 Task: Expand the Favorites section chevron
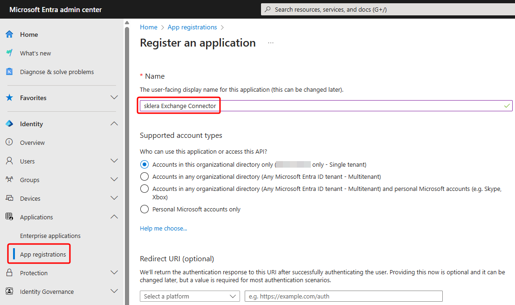point(114,97)
